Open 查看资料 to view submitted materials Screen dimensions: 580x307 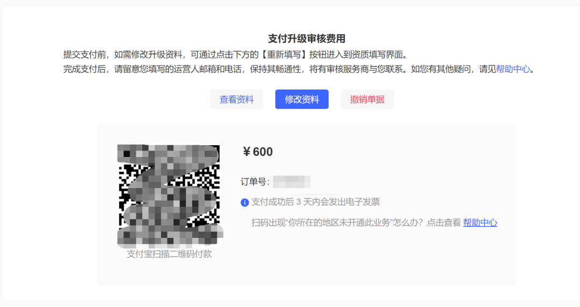(236, 99)
